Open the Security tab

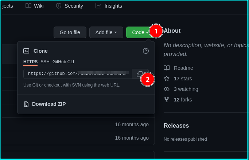click(x=69, y=6)
